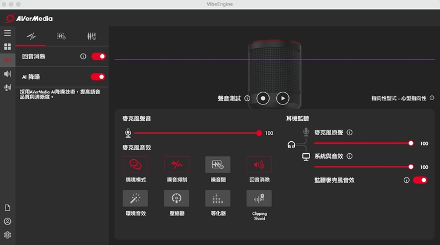The width and height of the screenshot is (440, 245).
Task: Expand the hamburger menu in the sidebar
Action: click(7, 33)
